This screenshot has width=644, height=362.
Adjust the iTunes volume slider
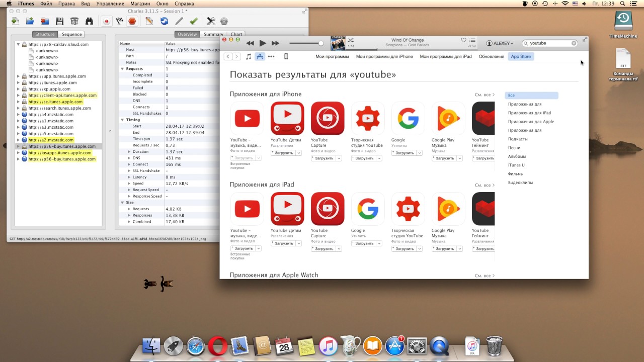tap(306, 43)
